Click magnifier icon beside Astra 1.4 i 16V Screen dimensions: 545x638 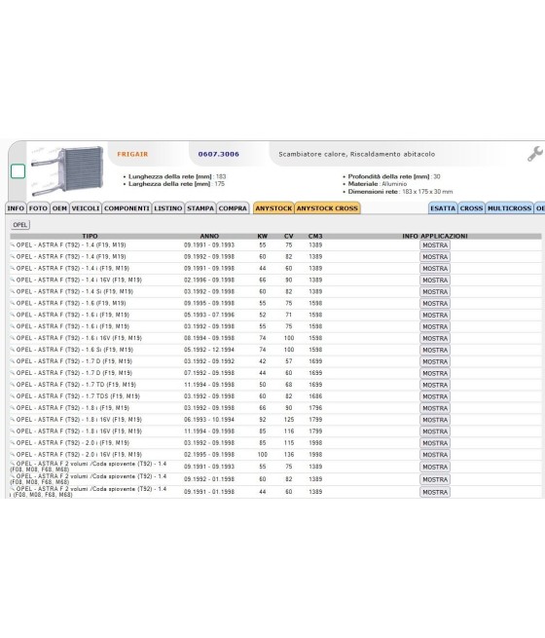[13, 280]
